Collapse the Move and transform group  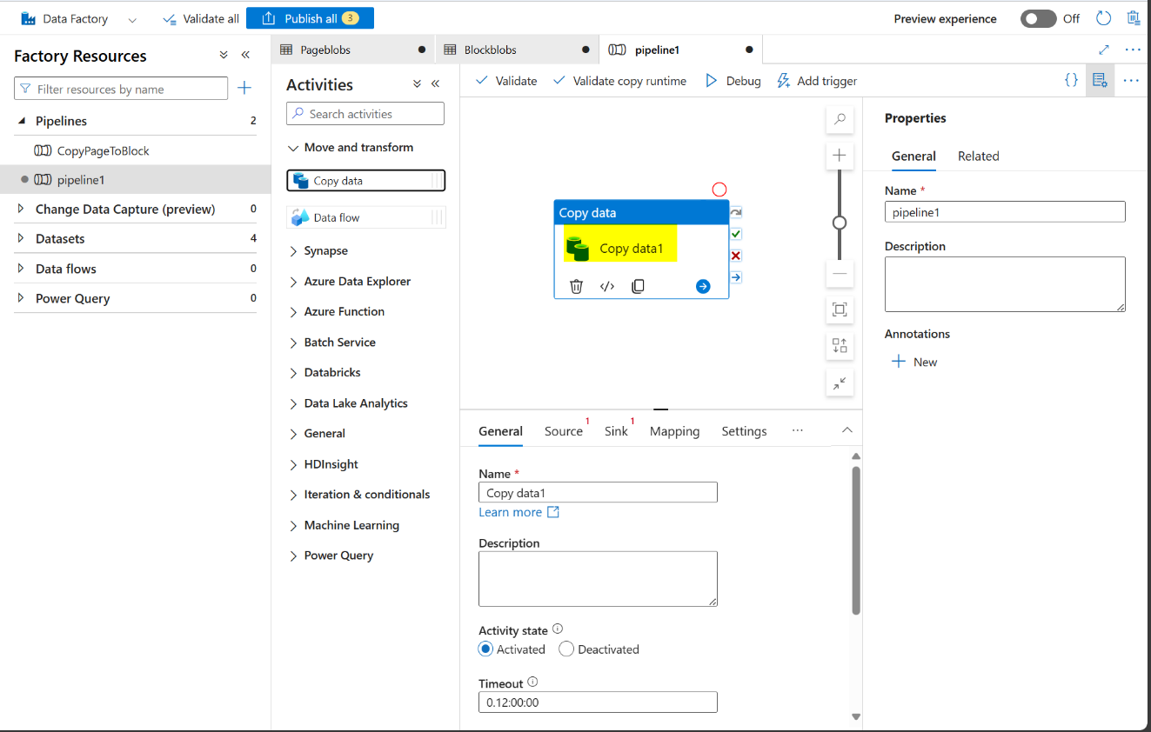[293, 148]
